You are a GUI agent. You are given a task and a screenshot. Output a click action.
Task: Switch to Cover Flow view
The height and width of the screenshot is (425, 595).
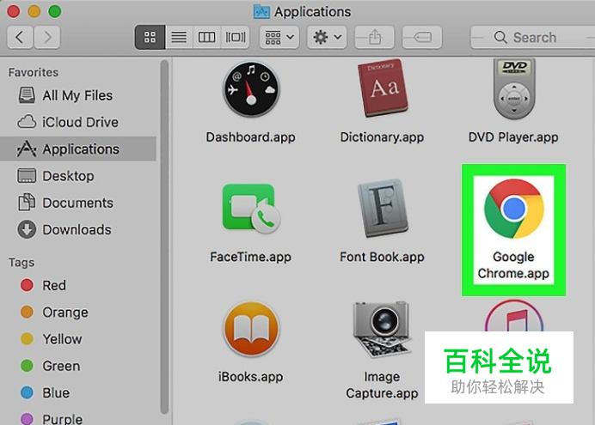[236, 37]
